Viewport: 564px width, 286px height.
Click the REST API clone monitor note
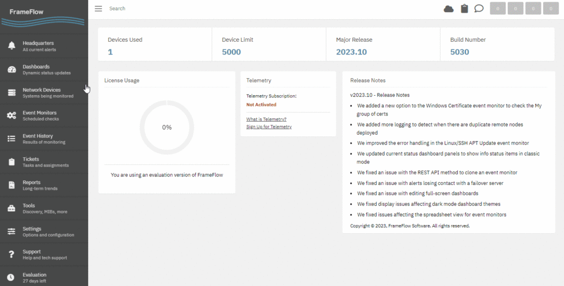click(x=437, y=173)
